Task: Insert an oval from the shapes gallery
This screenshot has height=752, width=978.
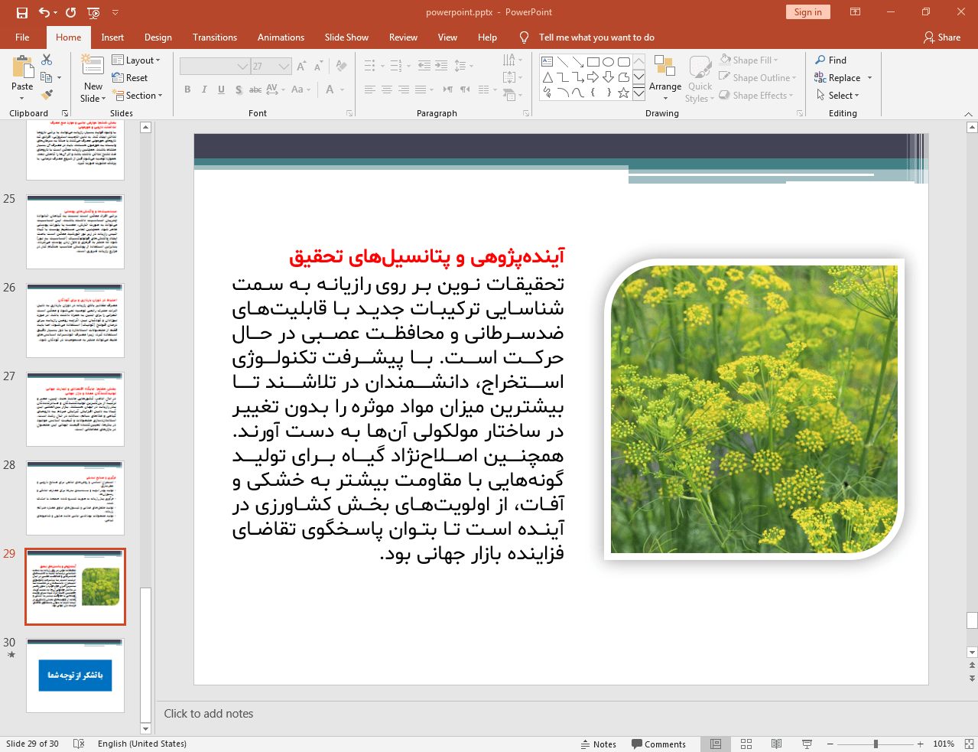Action: (x=609, y=62)
